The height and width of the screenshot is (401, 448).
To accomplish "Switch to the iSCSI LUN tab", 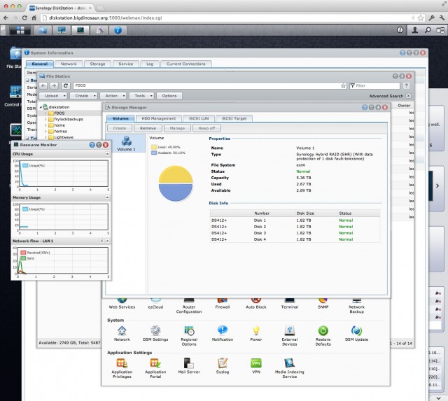I will (199, 118).
